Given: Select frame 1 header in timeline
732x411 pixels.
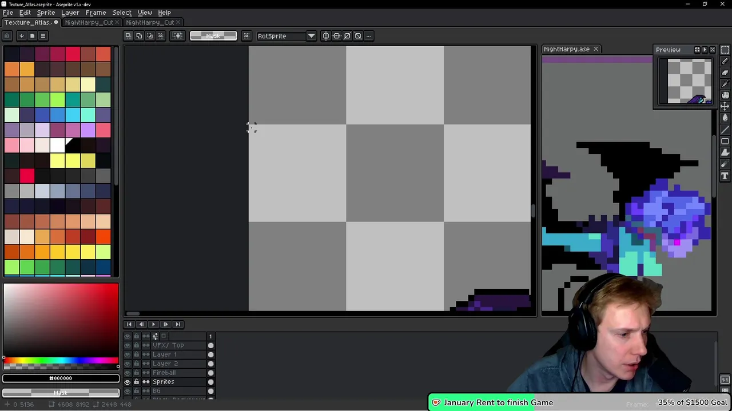Looking at the screenshot, I should point(210,336).
